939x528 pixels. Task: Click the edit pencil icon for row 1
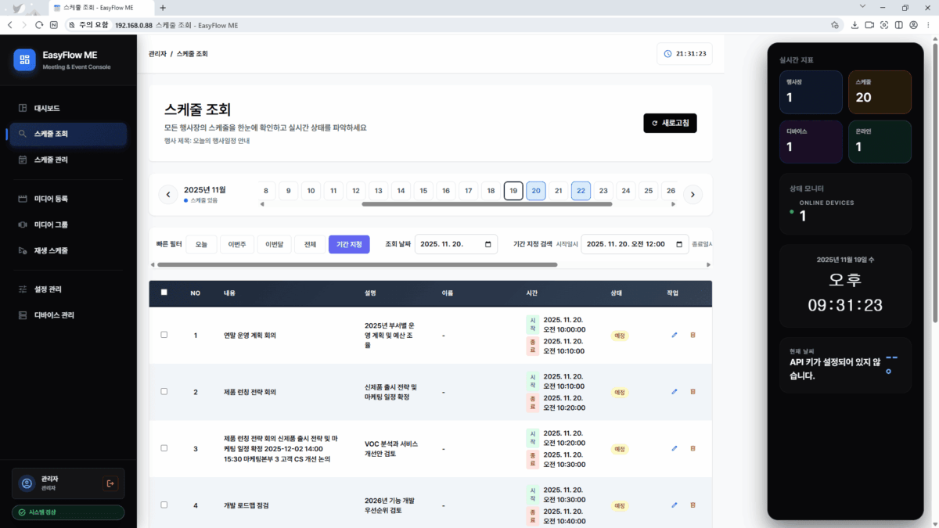pyautogui.click(x=675, y=335)
